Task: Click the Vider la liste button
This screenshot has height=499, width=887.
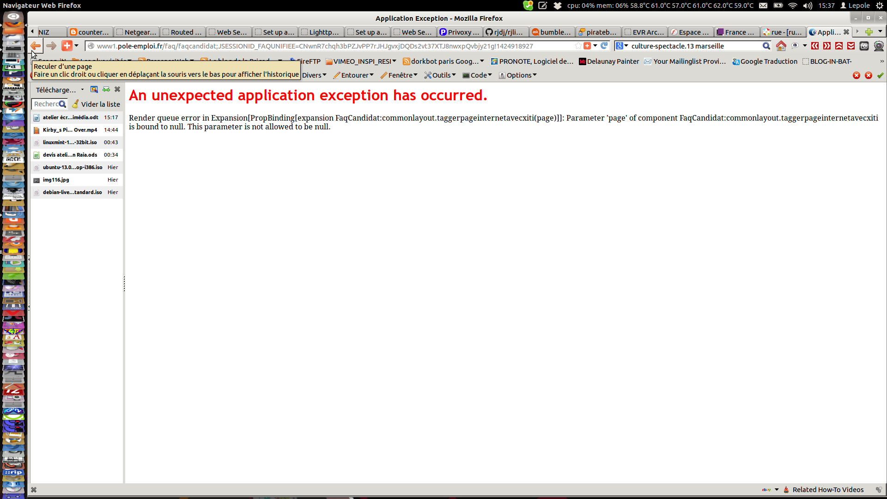Action: [x=96, y=104]
